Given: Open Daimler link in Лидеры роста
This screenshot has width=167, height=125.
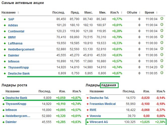Looking at the screenshot, I should click(x=11, y=122).
